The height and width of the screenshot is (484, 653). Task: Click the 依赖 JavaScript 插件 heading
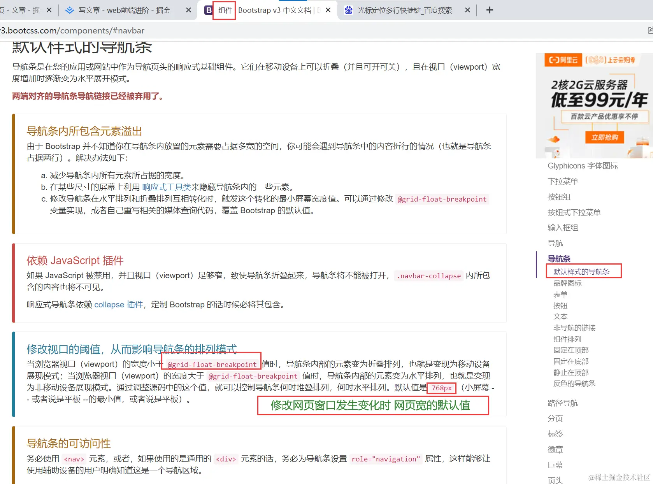(x=75, y=260)
